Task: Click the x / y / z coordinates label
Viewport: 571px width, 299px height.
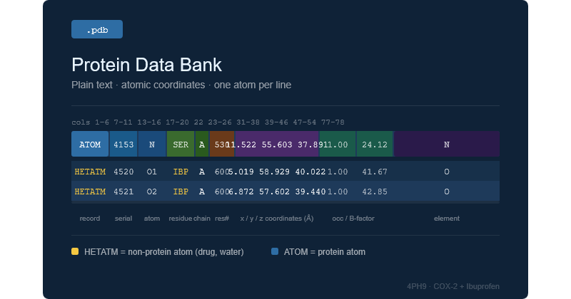Action: 277,219
